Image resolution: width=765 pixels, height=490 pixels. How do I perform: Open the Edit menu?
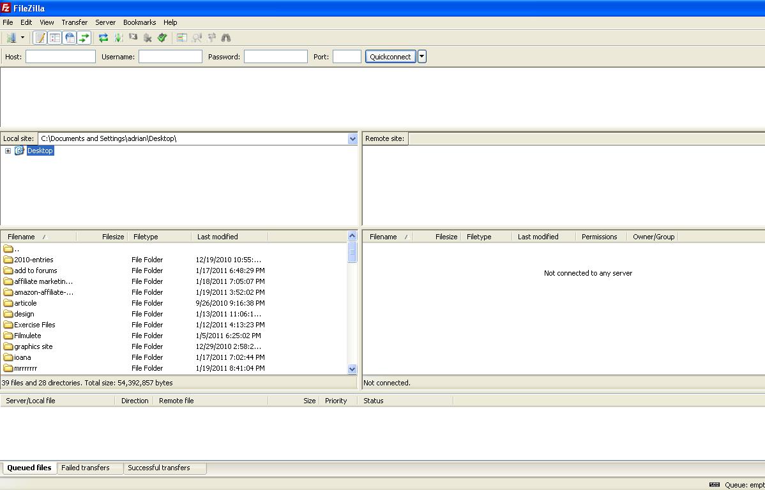(x=26, y=22)
